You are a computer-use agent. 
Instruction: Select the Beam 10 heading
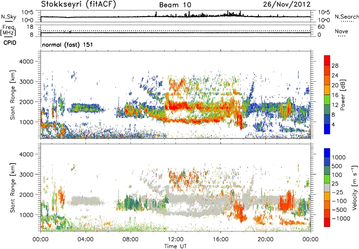[175, 5]
